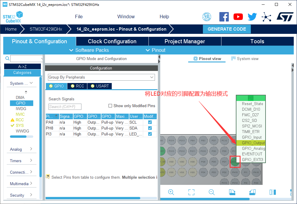Click the fit-to-view frame icon
The height and width of the screenshot is (204, 297).
click(191, 192)
